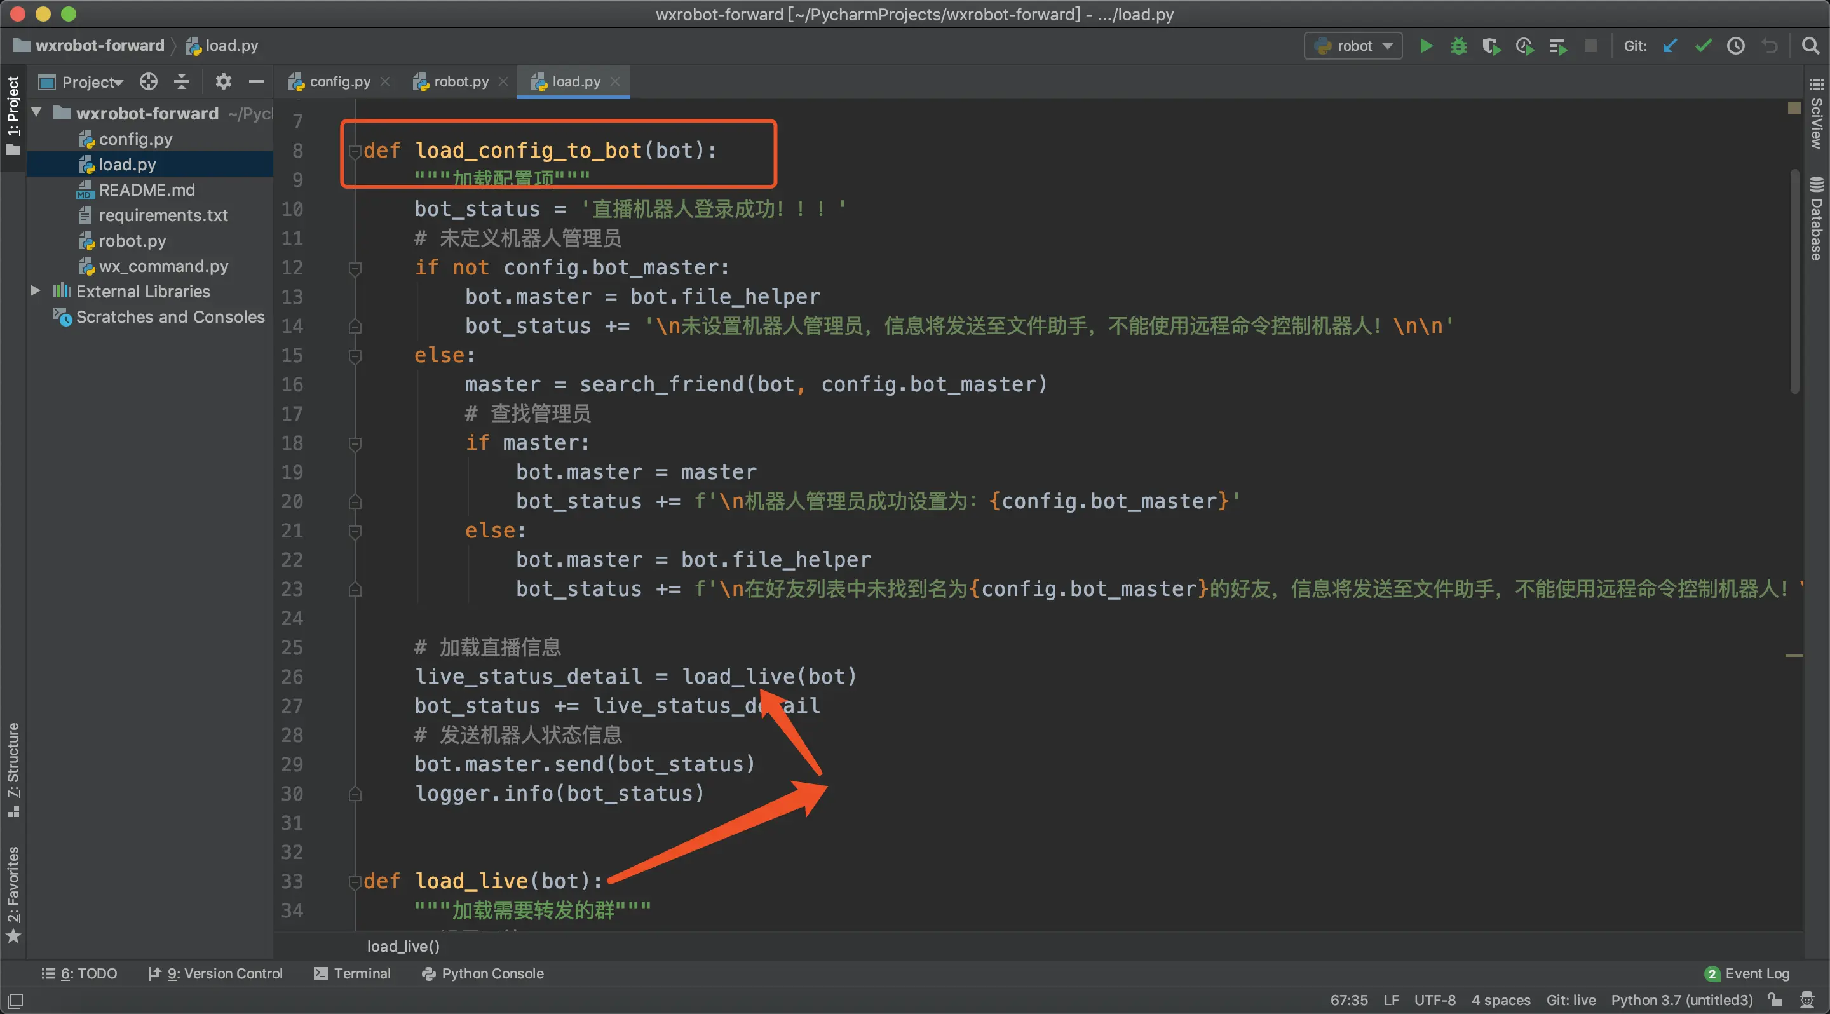Image resolution: width=1830 pixels, height=1014 pixels.
Task: Click Git: live branch in status bar
Action: [1571, 1000]
